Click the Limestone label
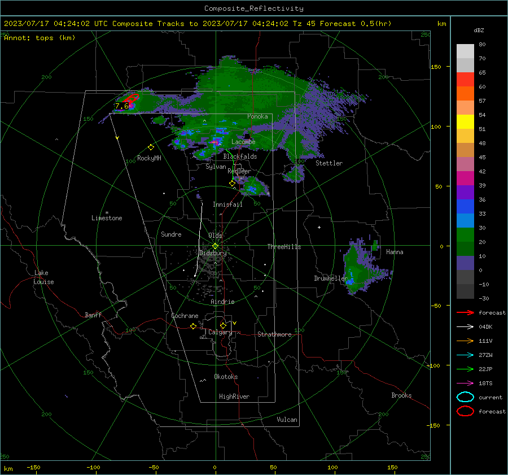 107,218
